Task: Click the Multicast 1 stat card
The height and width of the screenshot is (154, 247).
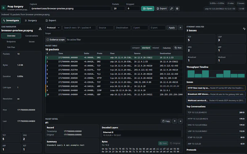Action: point(231,59)
